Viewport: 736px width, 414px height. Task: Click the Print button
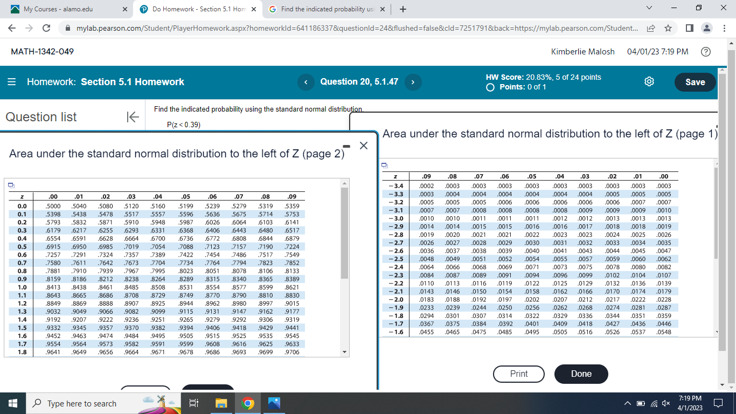point(518,374)
